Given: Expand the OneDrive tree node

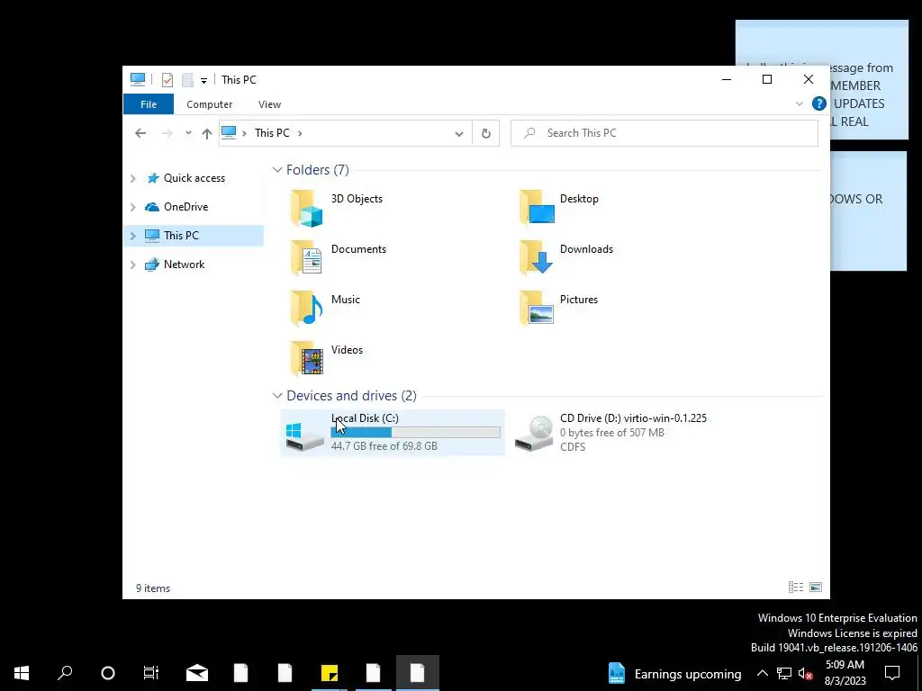Looking at the screenshot, I should click(133, 207).
